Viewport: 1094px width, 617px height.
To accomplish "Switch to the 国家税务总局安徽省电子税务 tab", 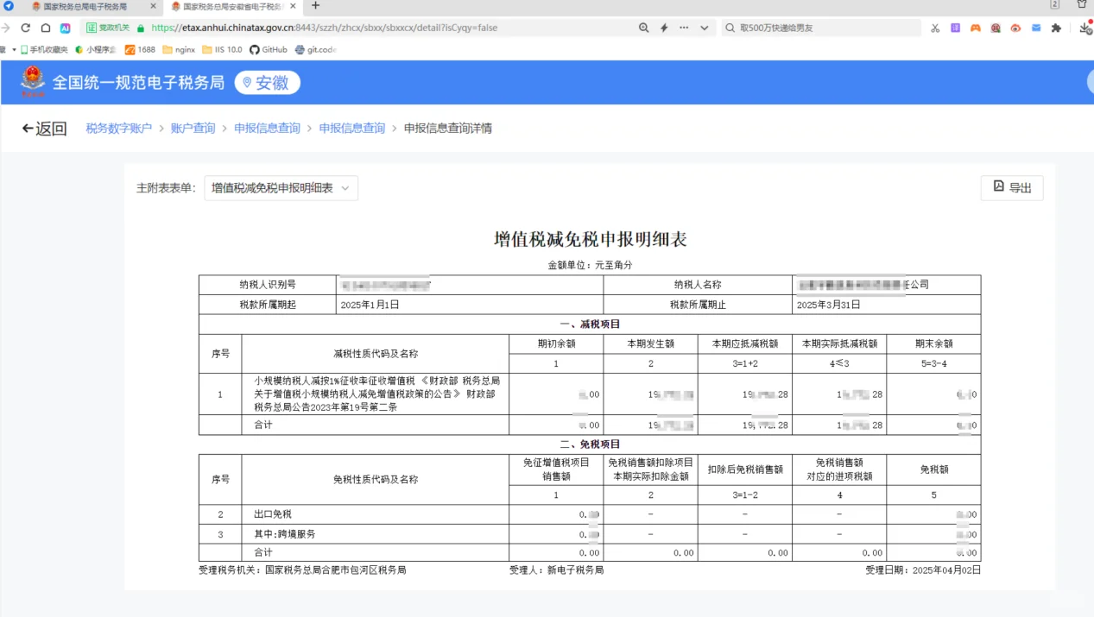I will tap(231, 8).
